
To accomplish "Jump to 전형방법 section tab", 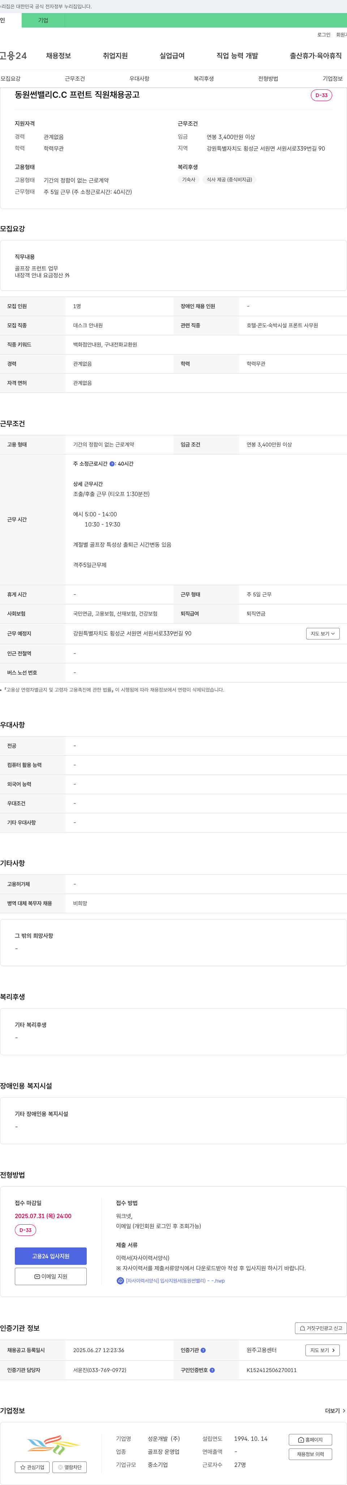I will pyautogui.click(x=268, y=79).
